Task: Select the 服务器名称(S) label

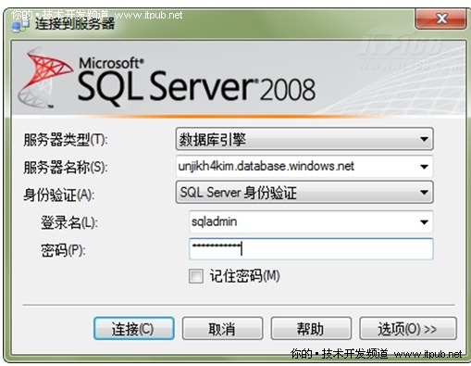Action: pyautogui.click(x=66, y=168)
